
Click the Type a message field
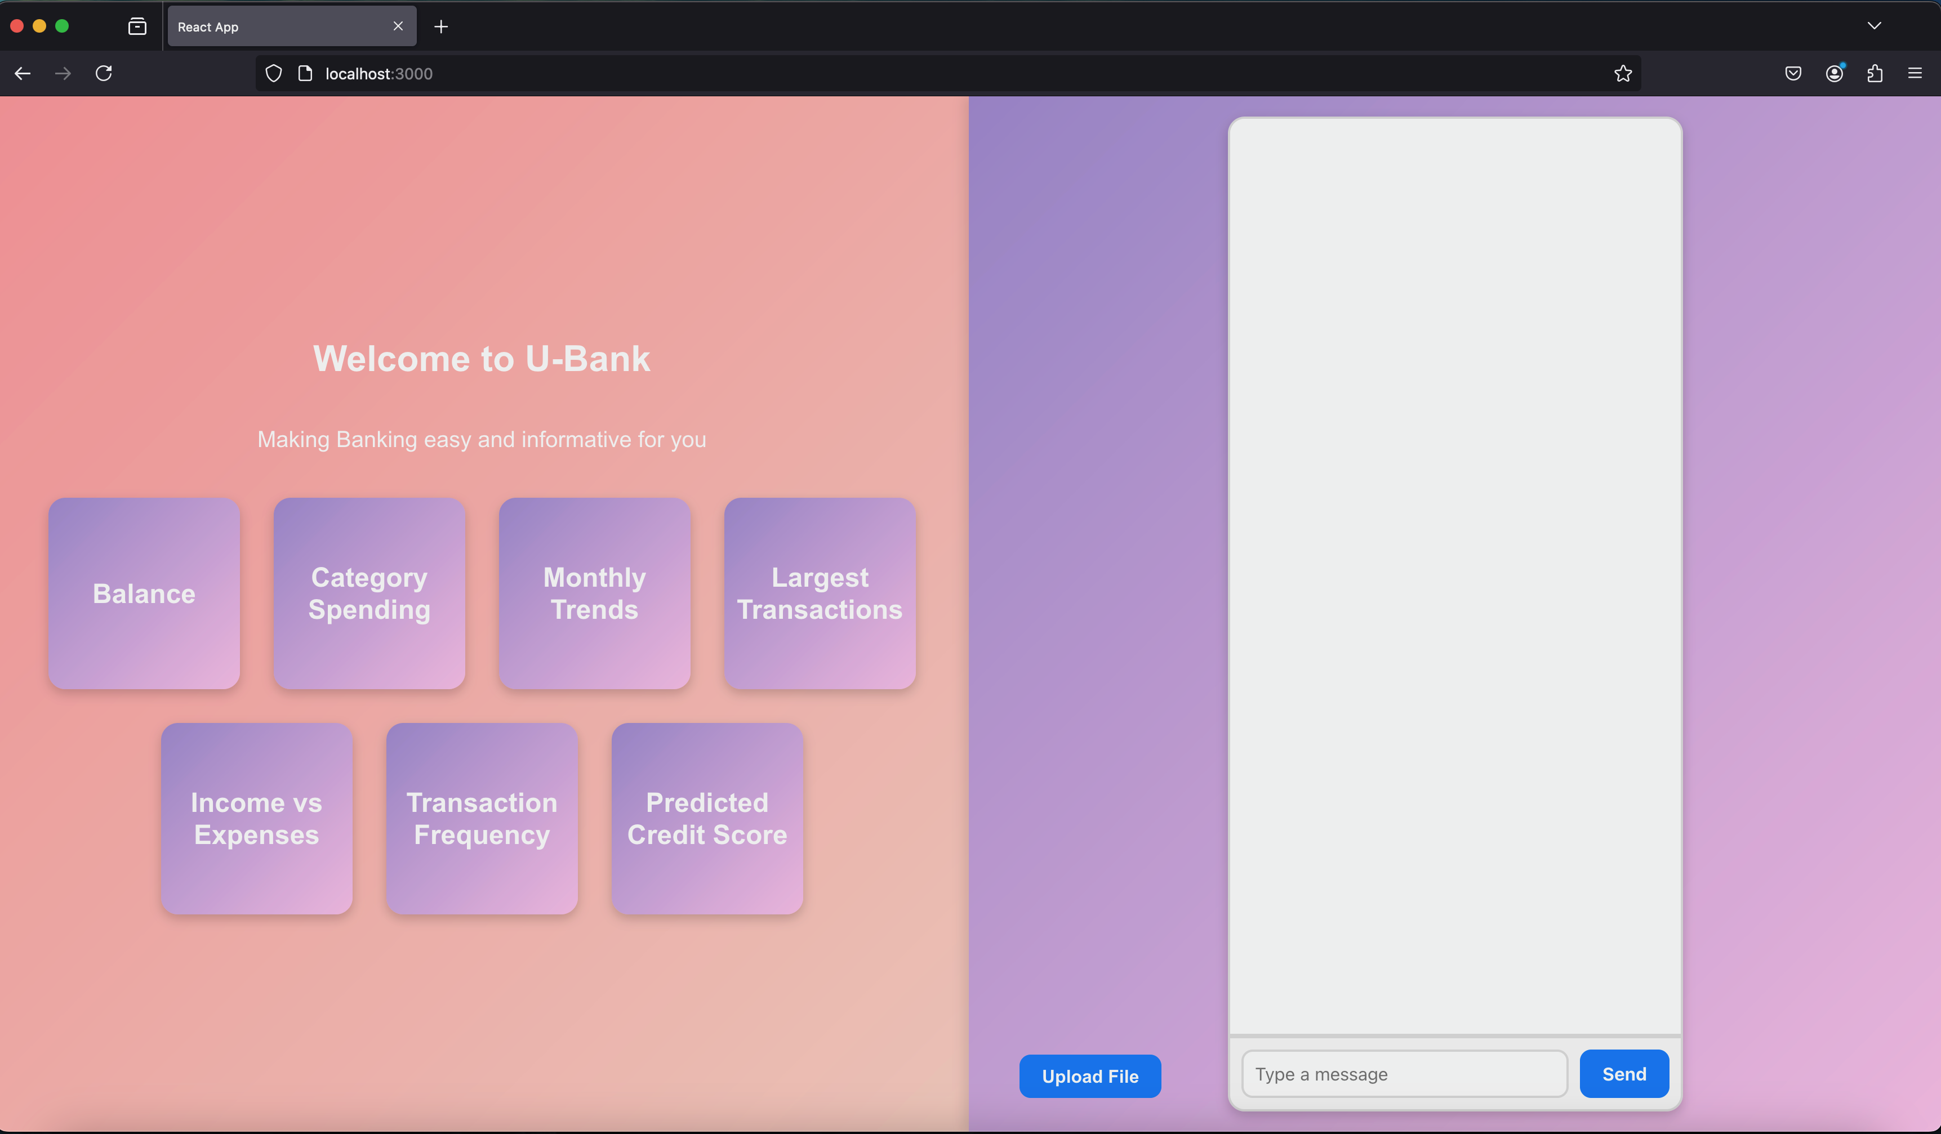[1404, 1074]
